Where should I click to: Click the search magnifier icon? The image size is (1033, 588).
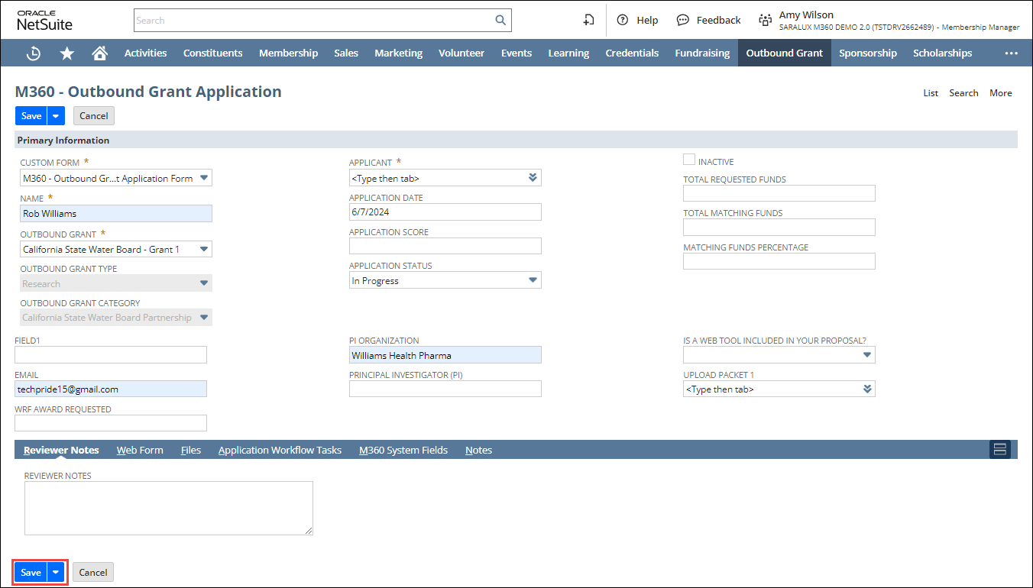pyautogui.click(x=500, y=21)
